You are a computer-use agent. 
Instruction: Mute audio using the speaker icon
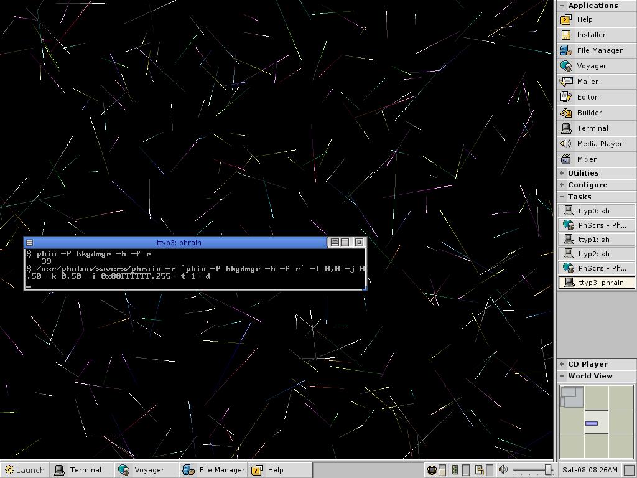click(503, 470)
